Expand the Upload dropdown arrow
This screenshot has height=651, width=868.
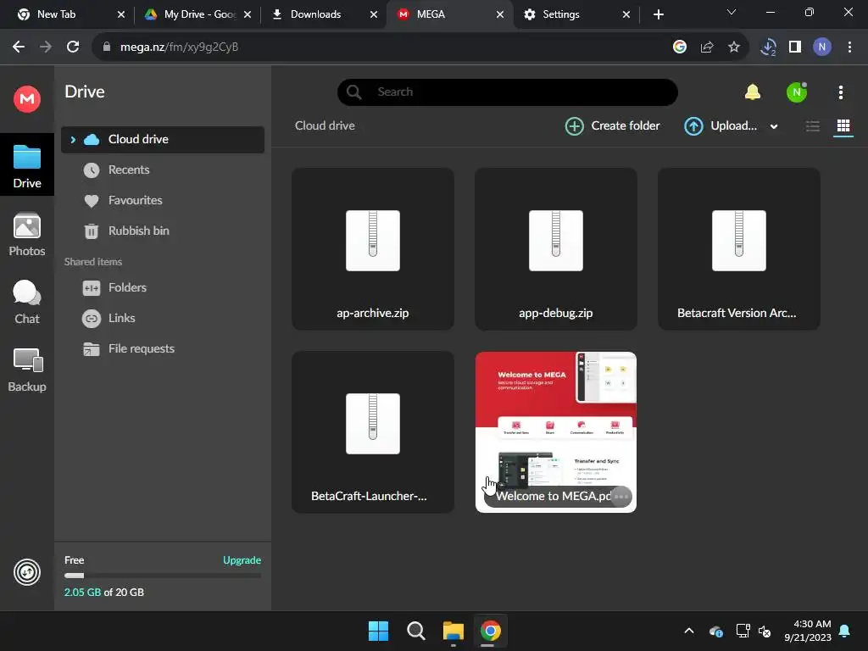(774, 127)
